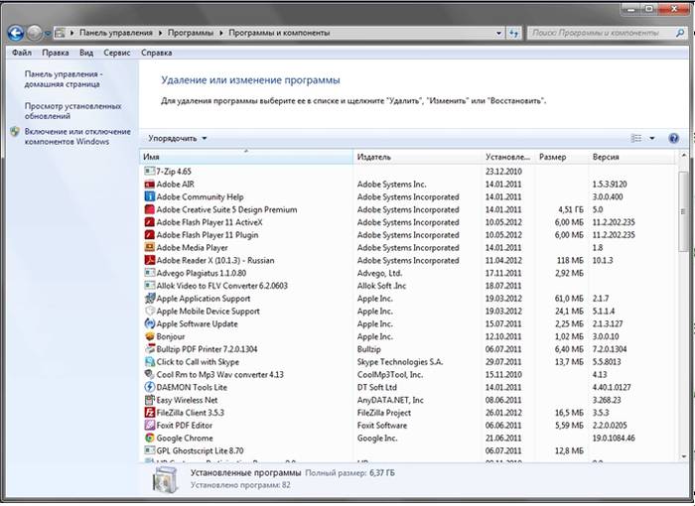
Task: Expand the address bar history dropdown
Action: (x=498, y=33)
